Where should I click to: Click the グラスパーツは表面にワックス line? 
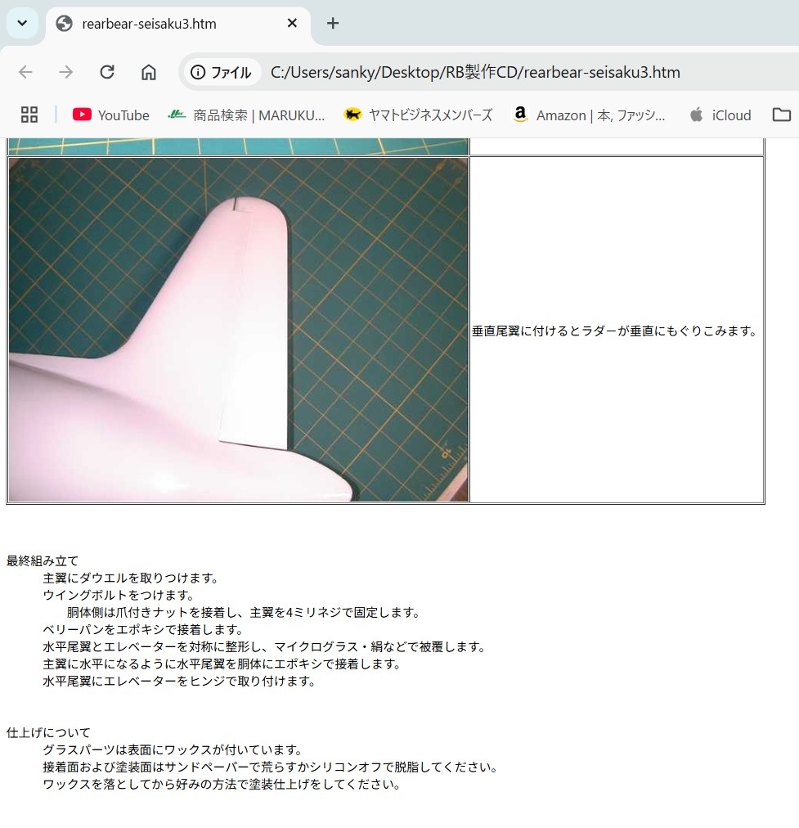pos(173,749)
